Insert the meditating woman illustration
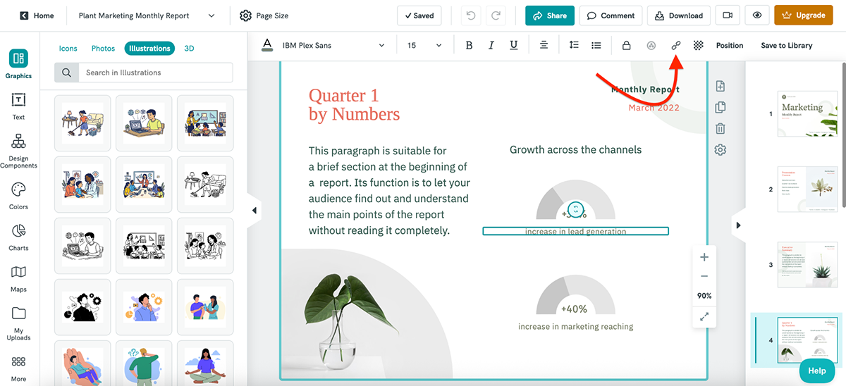Screen dimensions: 846x386 tap(205, 364)
